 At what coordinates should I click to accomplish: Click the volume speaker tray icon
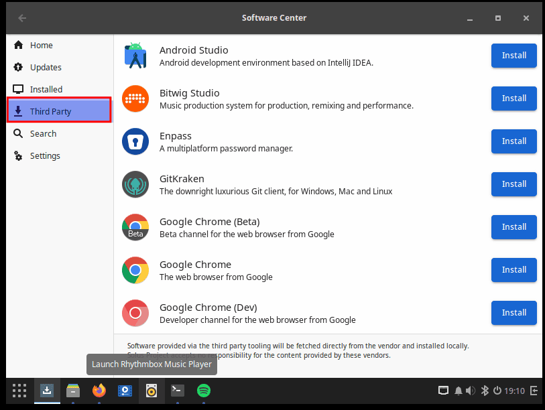pyautogui.click(x=471, y=391)
